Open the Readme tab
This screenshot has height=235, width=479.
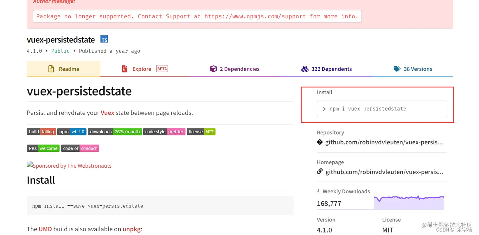coord(64,69)
